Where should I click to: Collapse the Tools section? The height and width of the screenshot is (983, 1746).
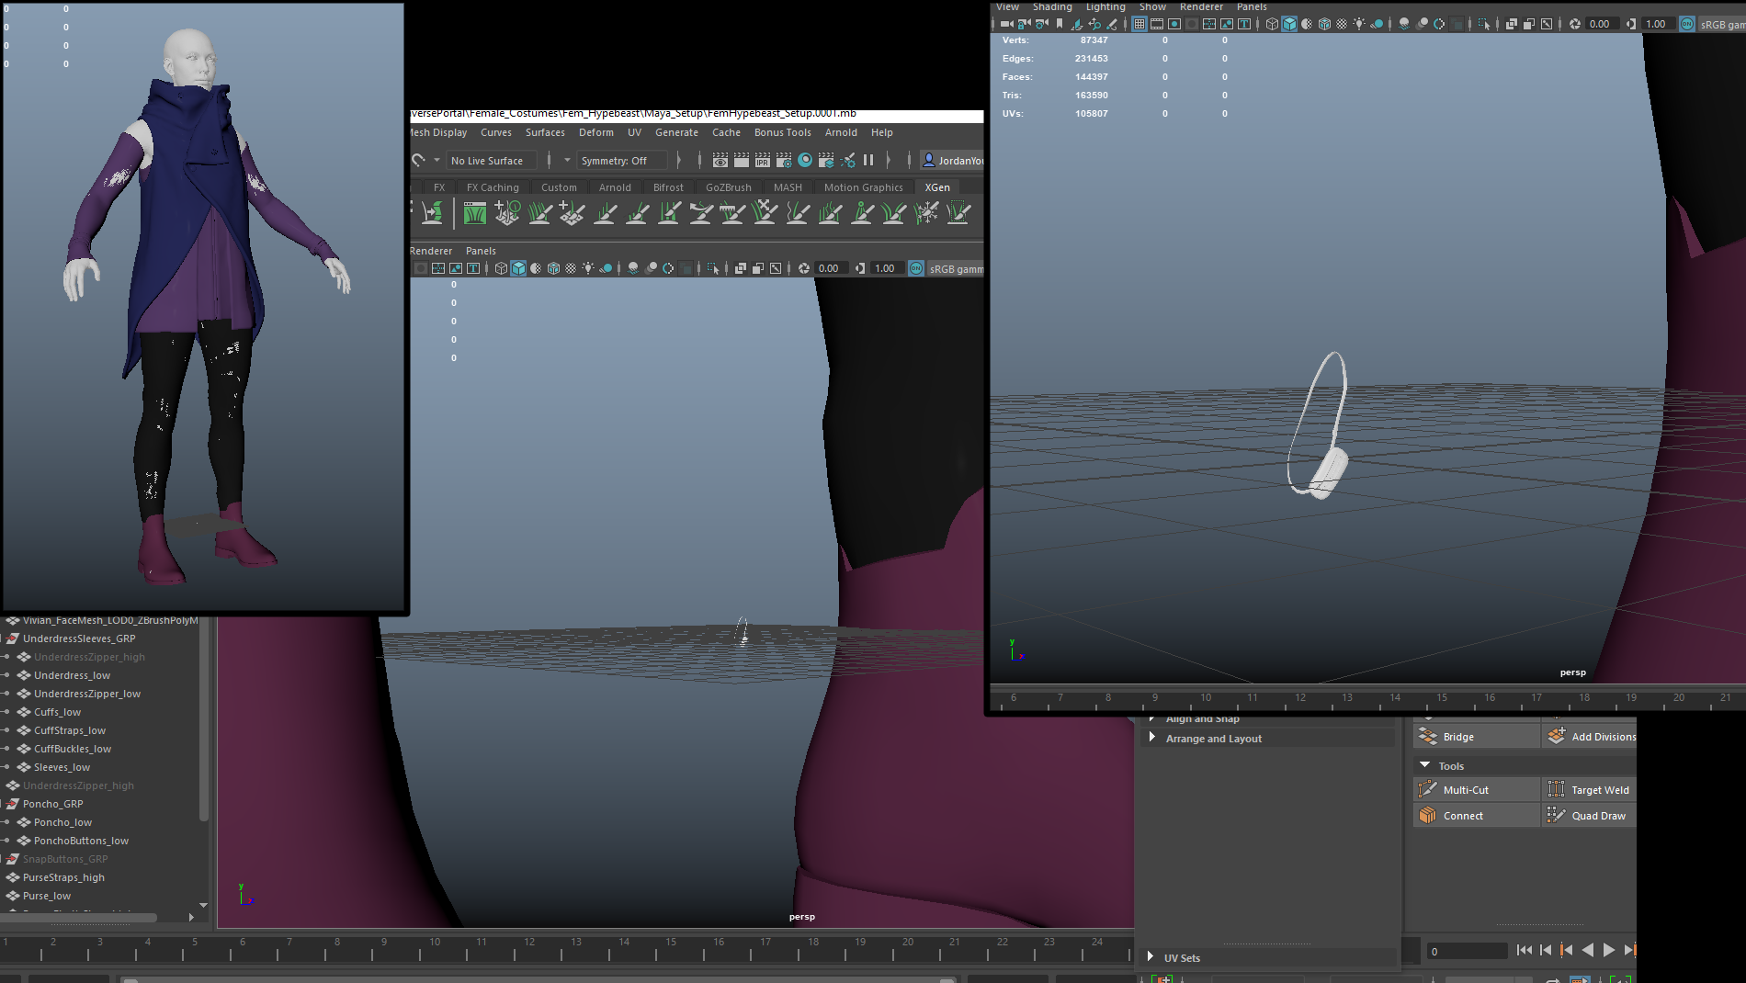[1425, 765]
